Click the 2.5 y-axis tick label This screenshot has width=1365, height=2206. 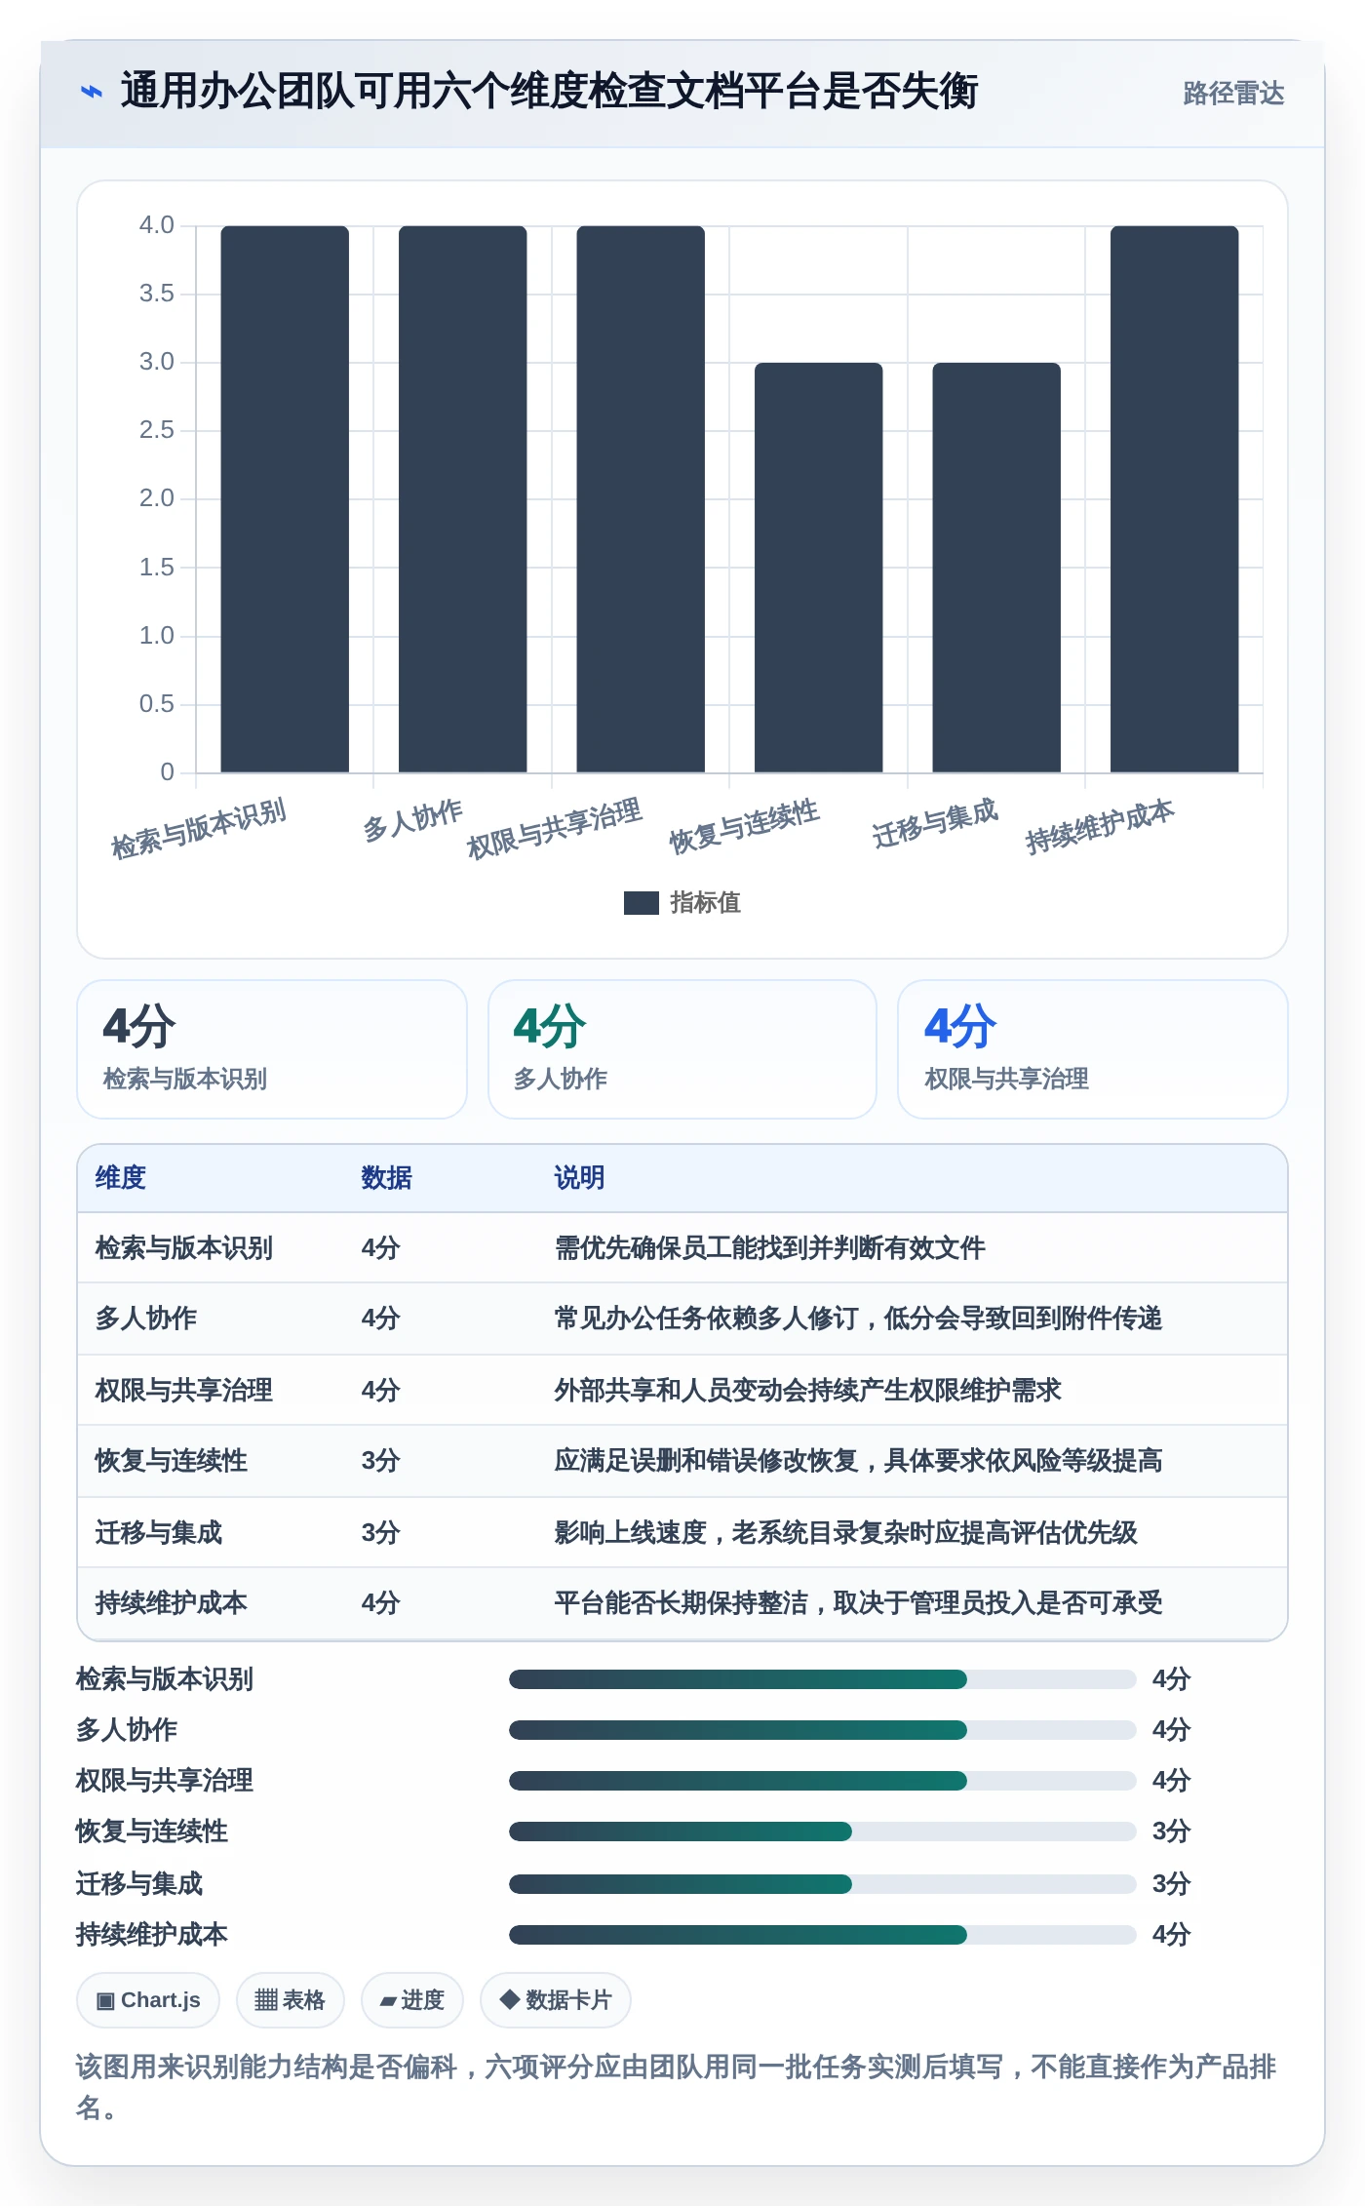(x=156, y=430)
